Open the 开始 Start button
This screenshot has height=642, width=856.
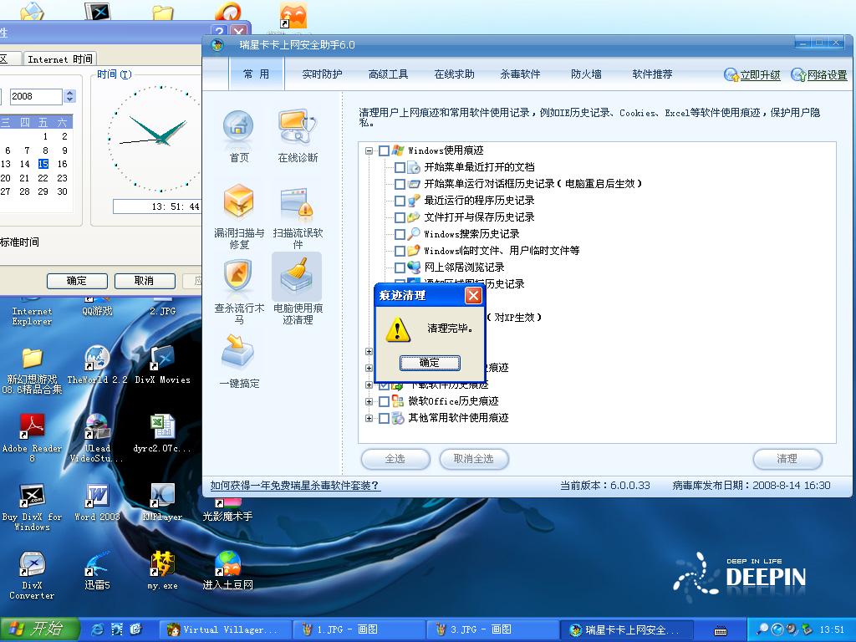(x=40, y=629)
